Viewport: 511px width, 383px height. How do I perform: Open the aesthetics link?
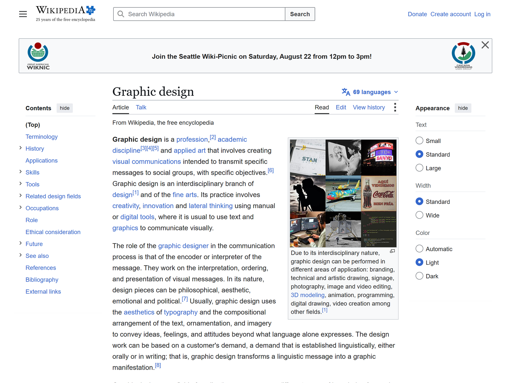139,312
